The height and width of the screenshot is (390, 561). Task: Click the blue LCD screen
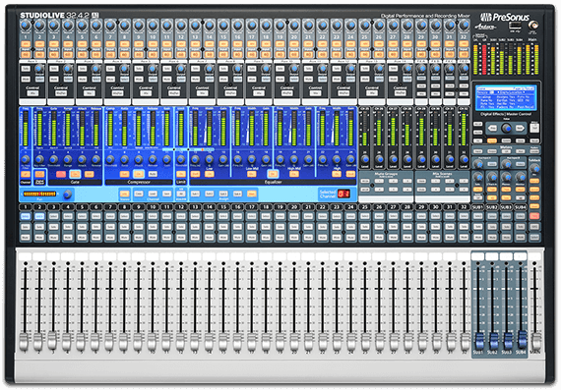(505, 97)
